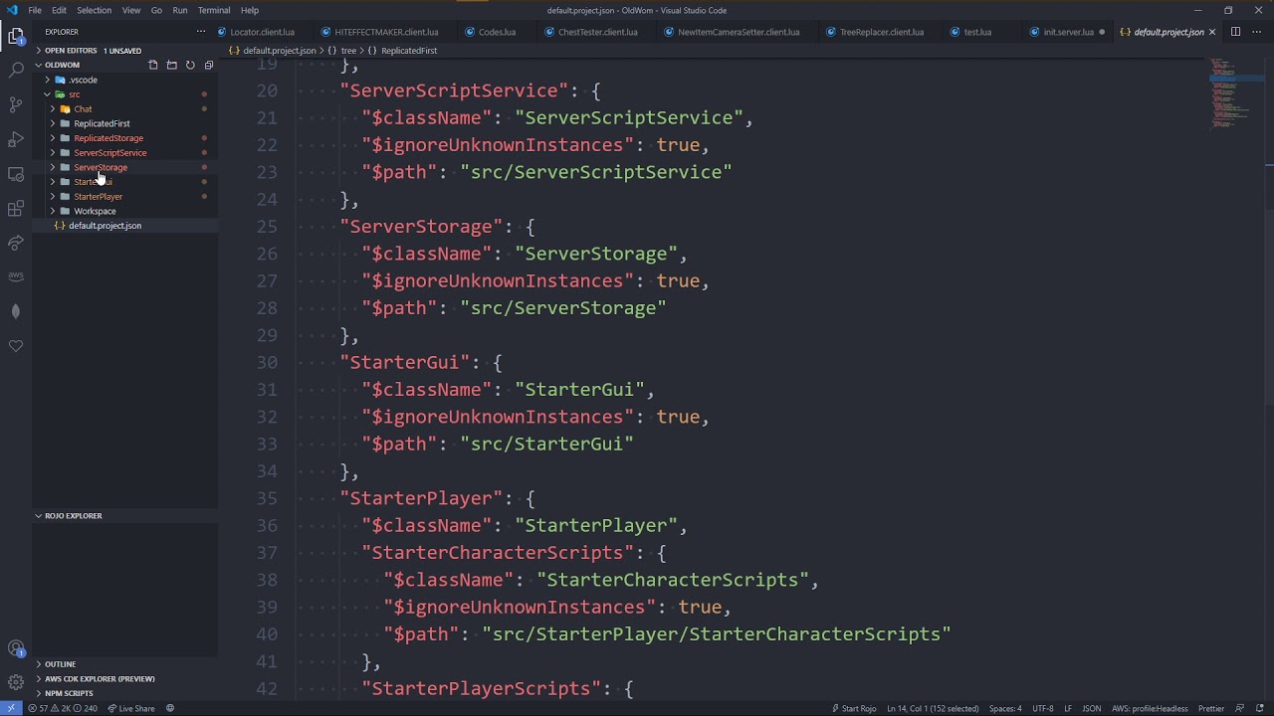This screenshot has width=1274, height=716.
Task: Change JSON language mode
Action: [x=1092, y=709]
